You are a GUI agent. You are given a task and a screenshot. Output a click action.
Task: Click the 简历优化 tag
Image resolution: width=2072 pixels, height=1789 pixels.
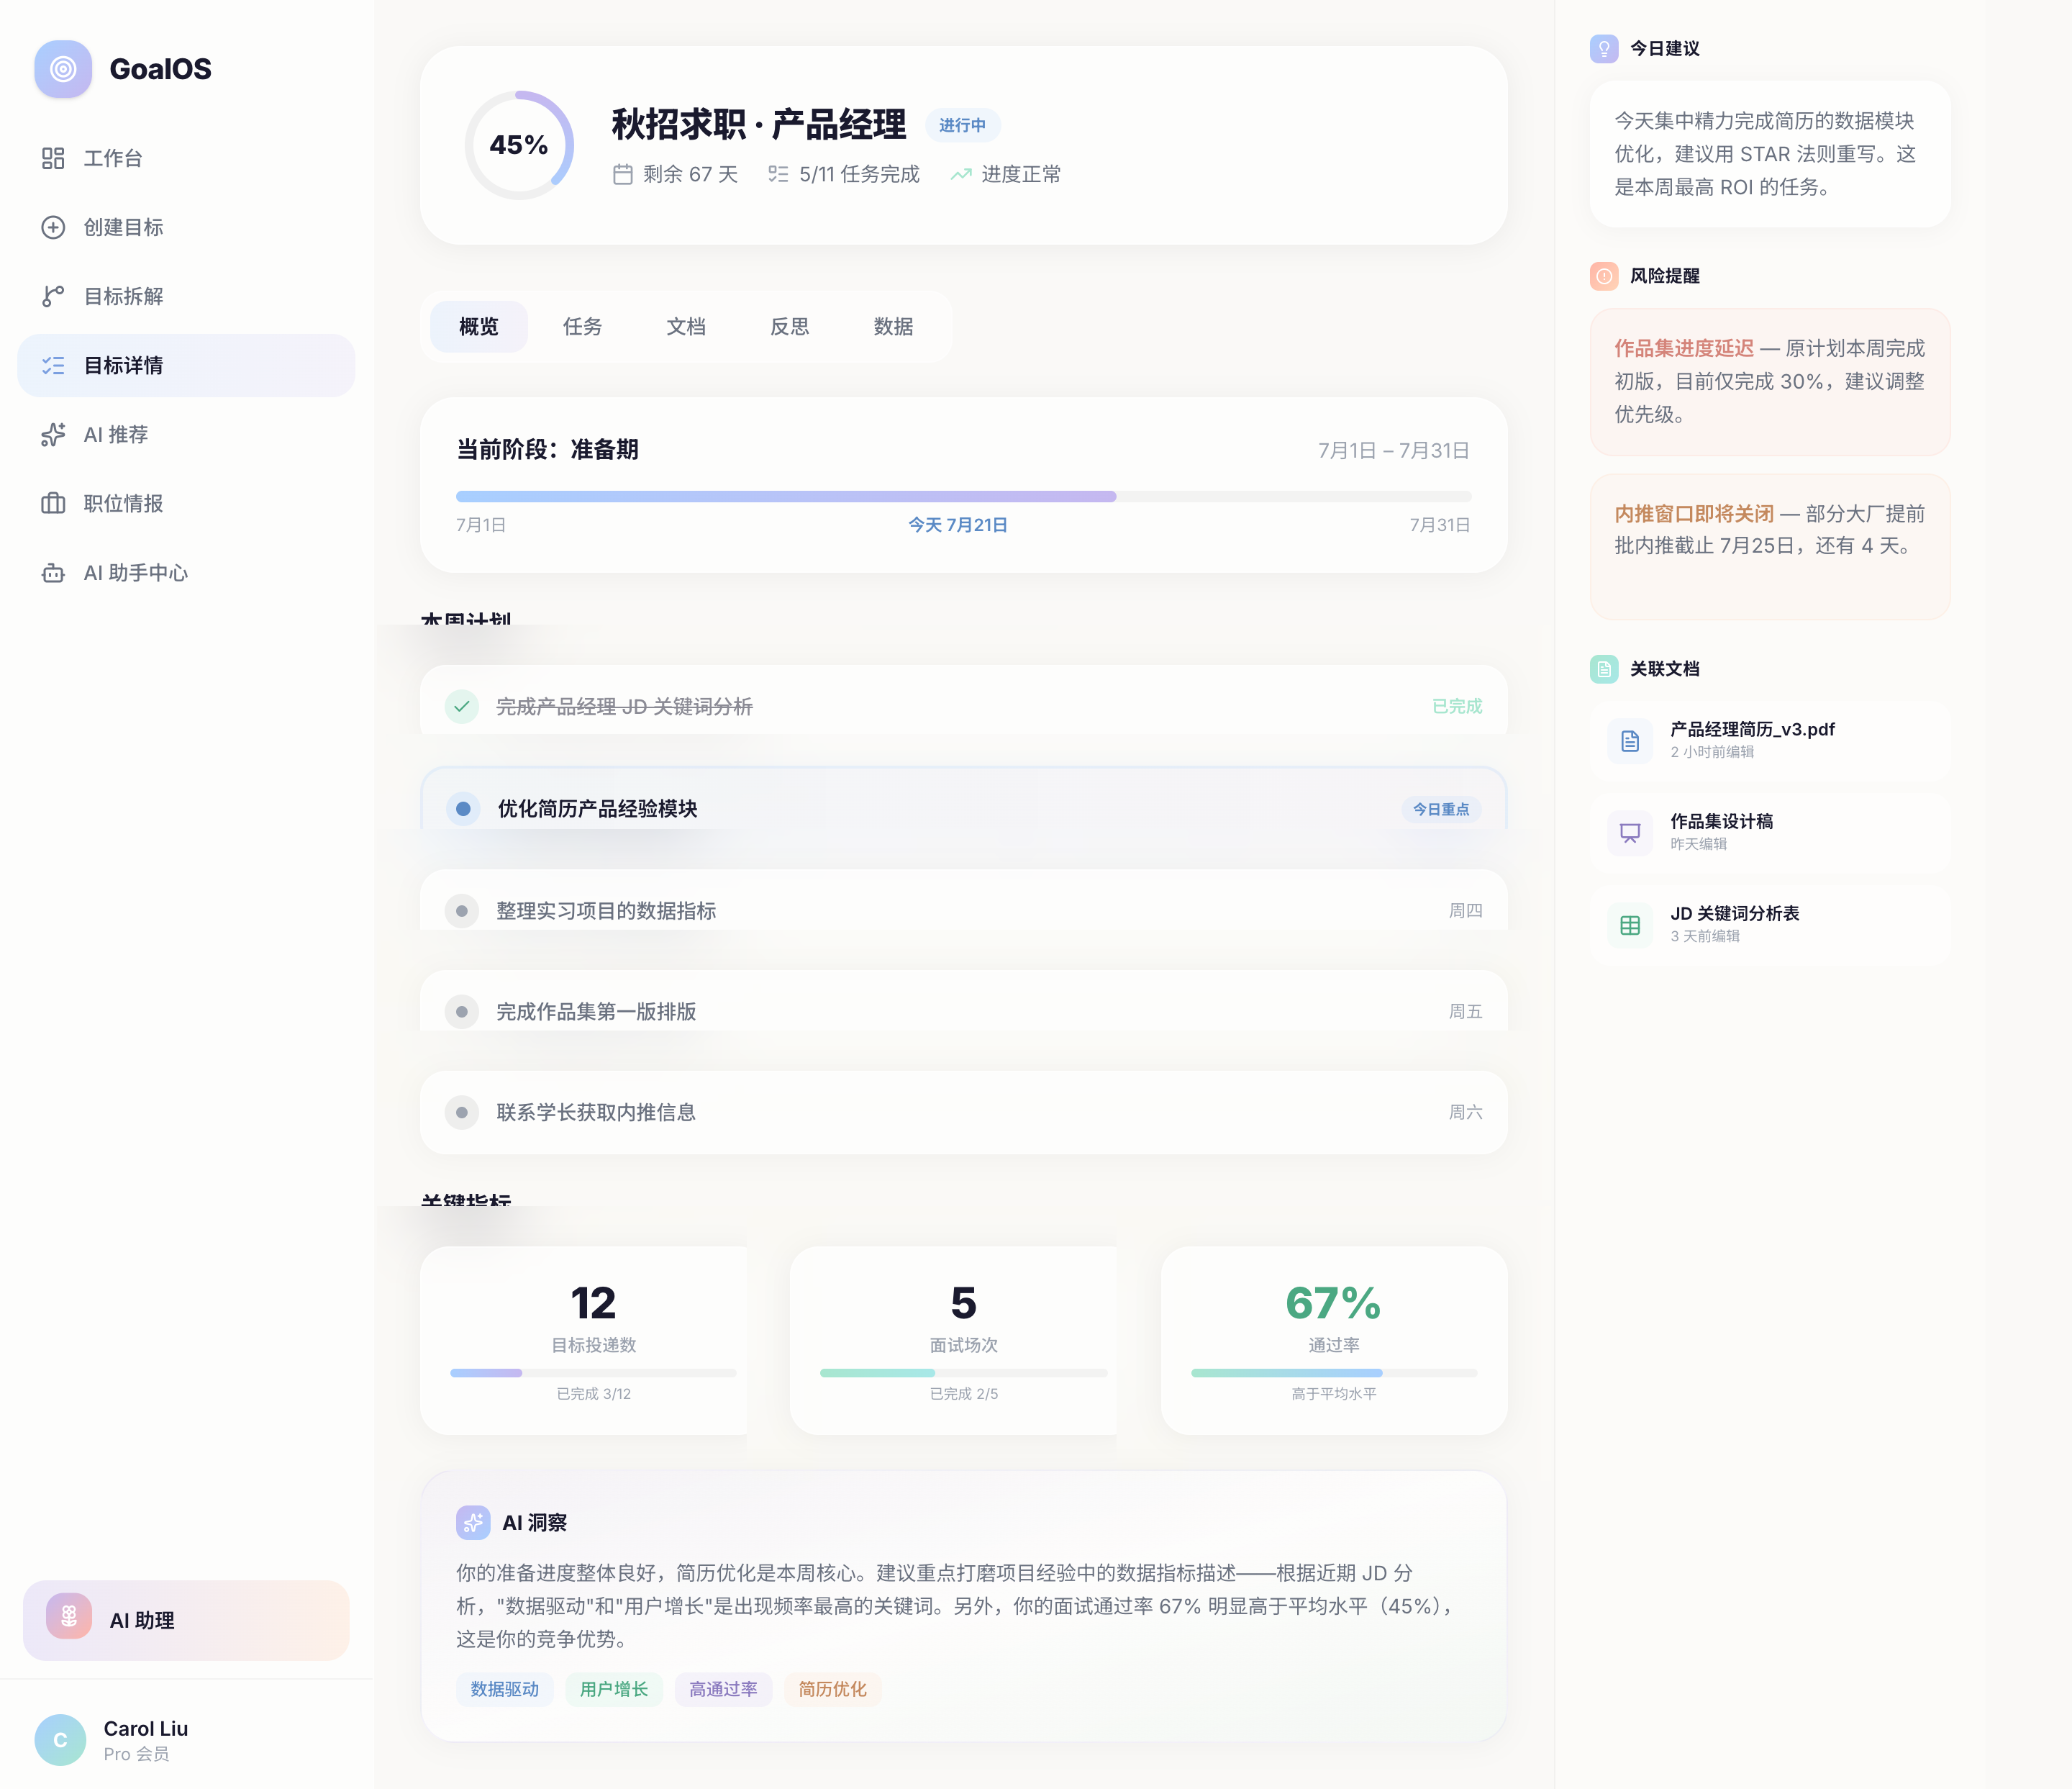(x=832, y=1689)
